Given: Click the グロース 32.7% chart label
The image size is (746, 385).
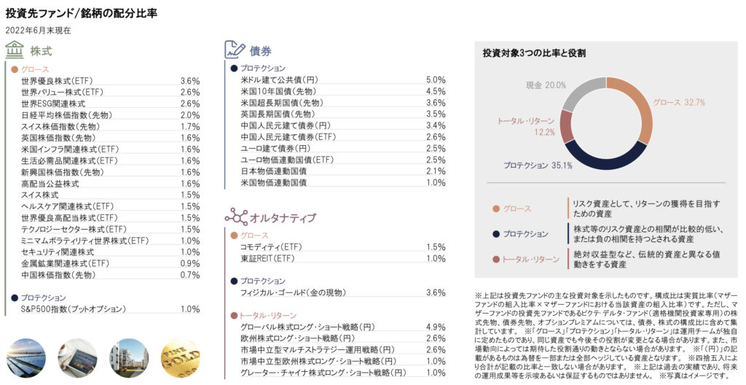Looking at the screenshot, I should [679, 102].
